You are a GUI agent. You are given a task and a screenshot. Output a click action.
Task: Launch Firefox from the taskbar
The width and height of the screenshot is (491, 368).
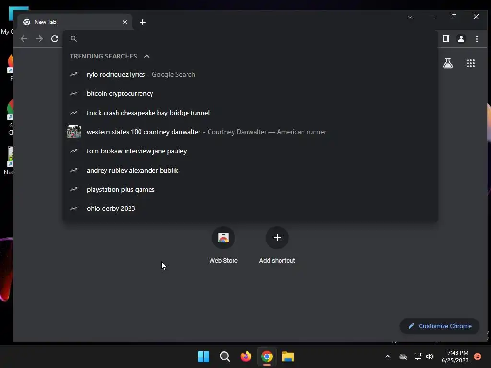[246, 356]
